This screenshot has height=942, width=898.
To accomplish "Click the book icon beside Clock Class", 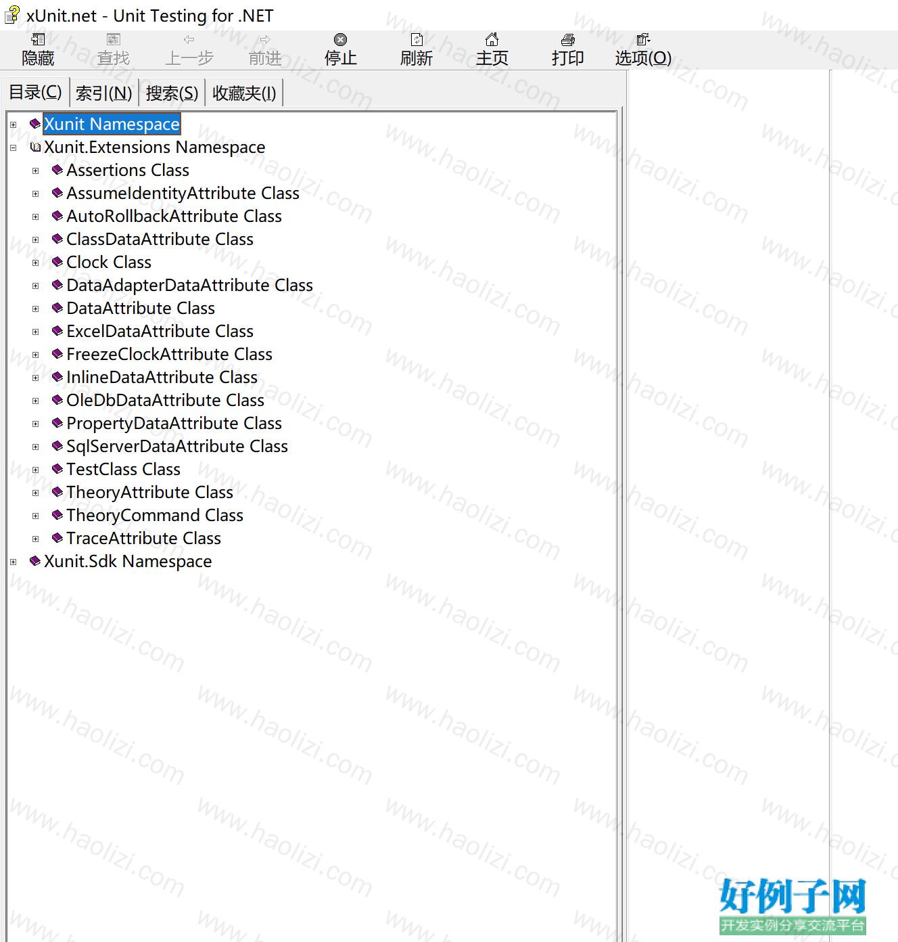I will click(57, 262).
